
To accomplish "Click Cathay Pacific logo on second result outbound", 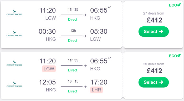I will point(14,63).
